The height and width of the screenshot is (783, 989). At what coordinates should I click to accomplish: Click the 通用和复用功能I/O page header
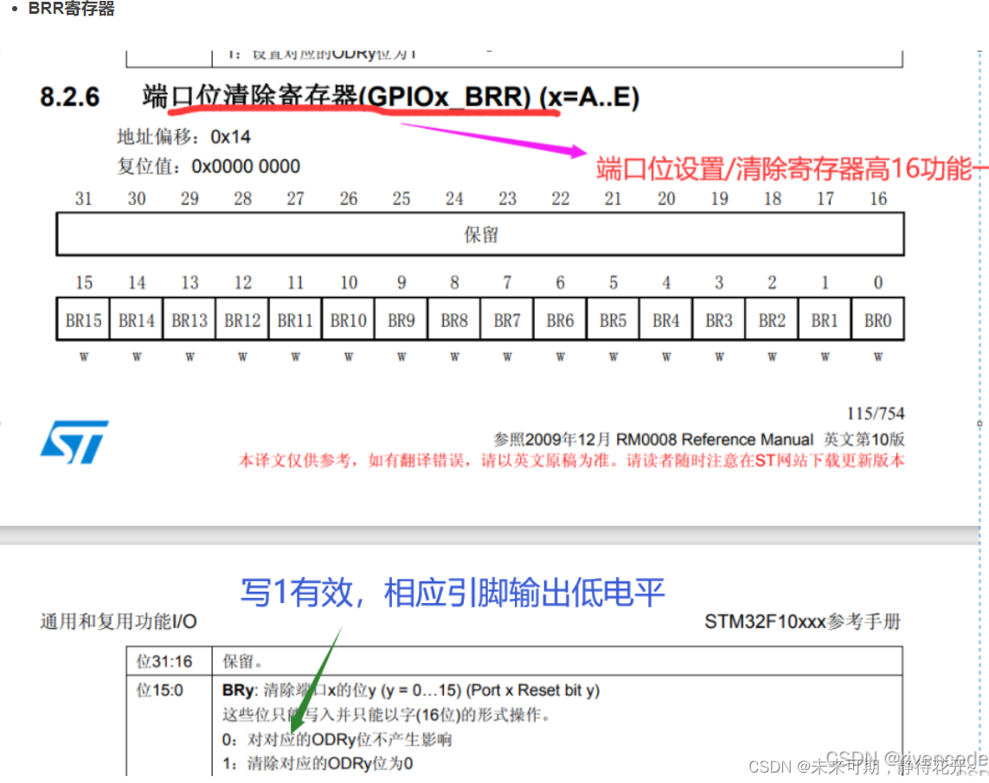(118, 621)
